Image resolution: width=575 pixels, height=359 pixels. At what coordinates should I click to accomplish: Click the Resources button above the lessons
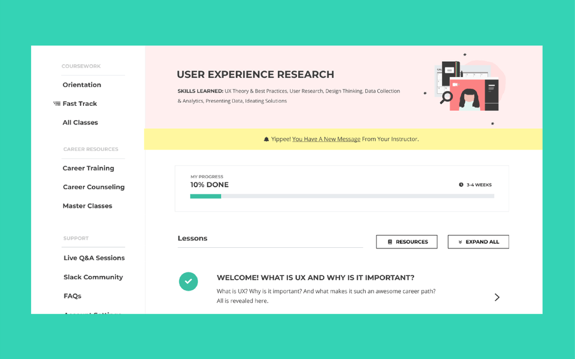pyautogui.click(x=406, y=241)
